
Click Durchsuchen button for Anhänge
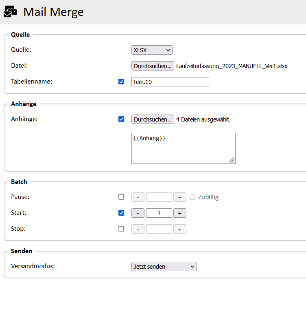point(153,119)
